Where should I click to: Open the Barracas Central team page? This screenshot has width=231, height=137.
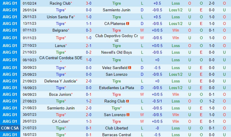117,135
